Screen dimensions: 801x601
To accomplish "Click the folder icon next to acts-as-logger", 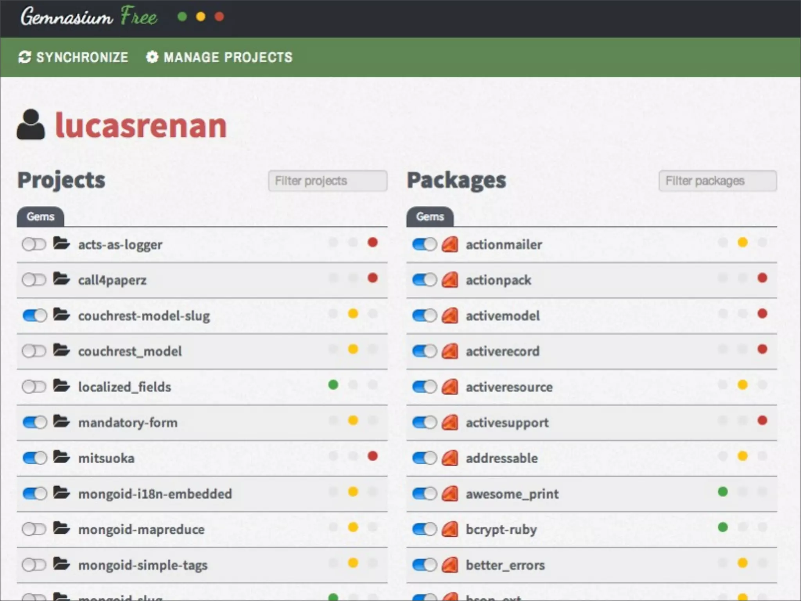I will [x=61, y=243].
